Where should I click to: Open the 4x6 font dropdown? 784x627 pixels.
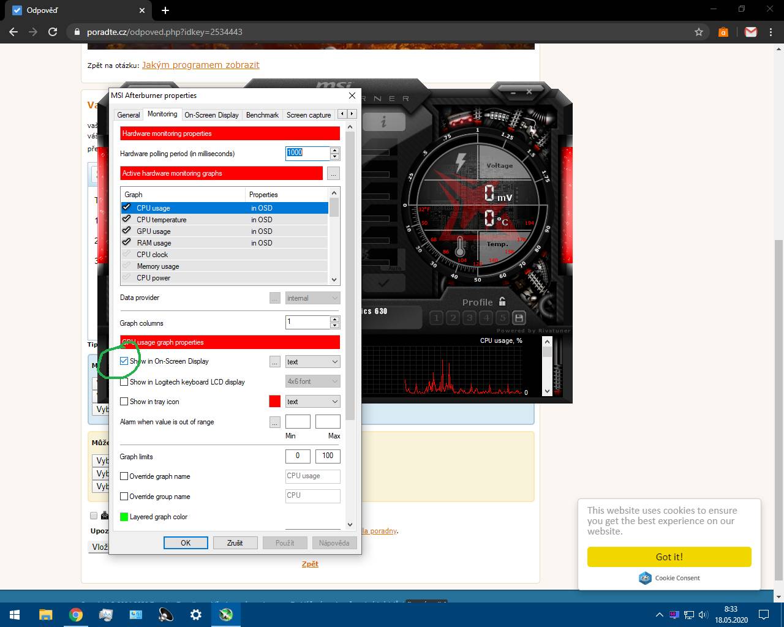point(312,381)
